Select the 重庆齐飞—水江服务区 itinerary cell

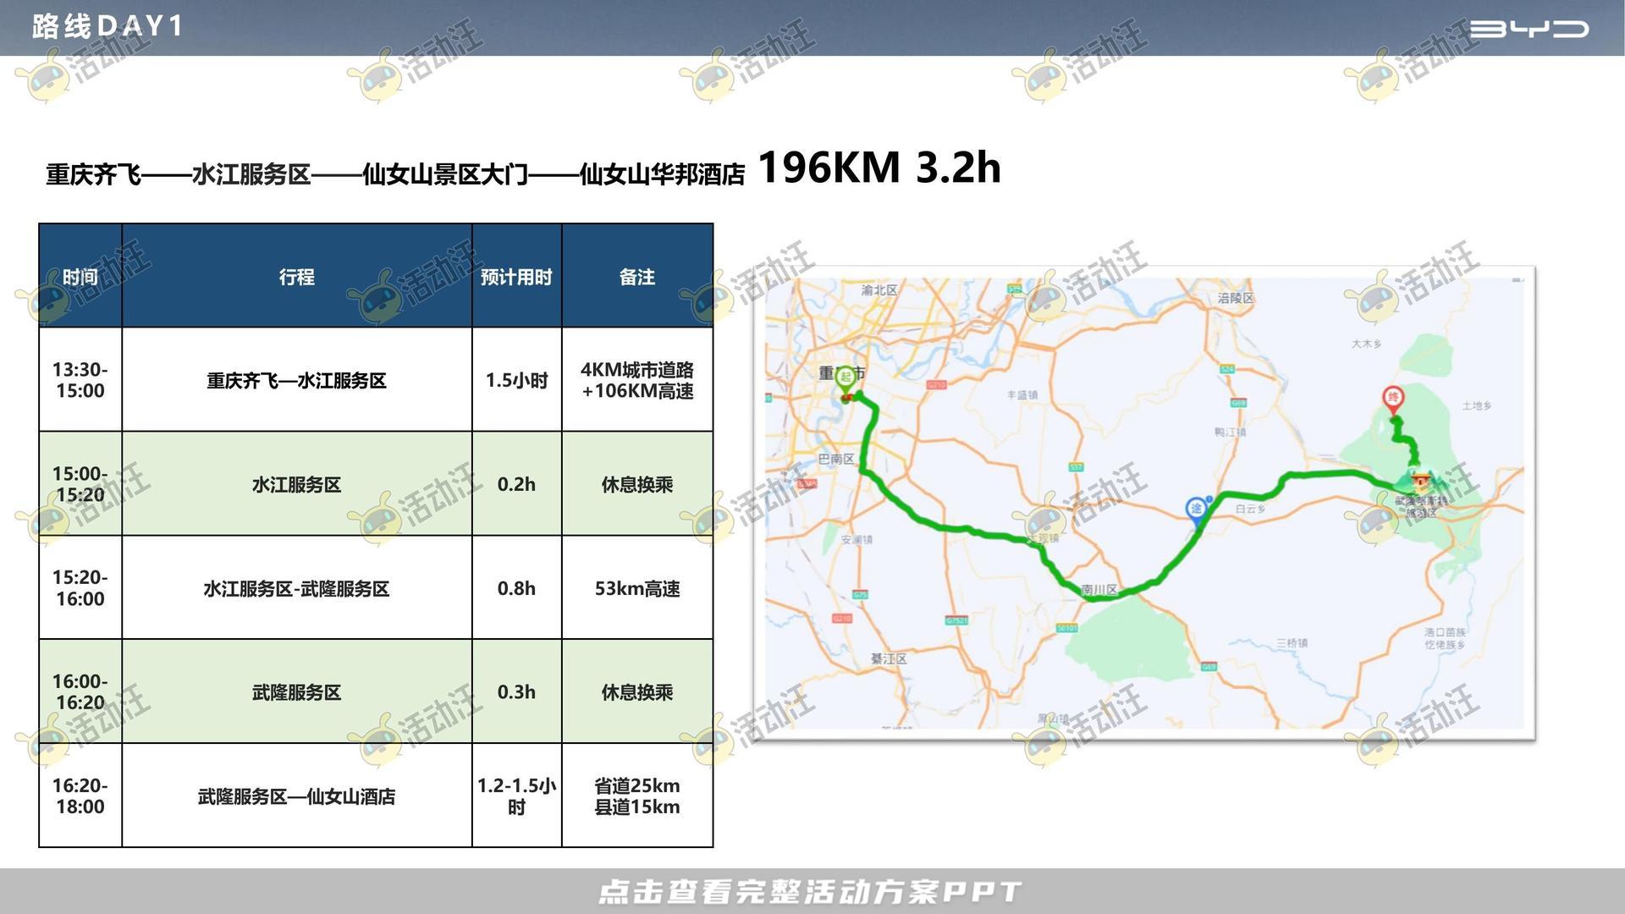[x=297, y=380]
